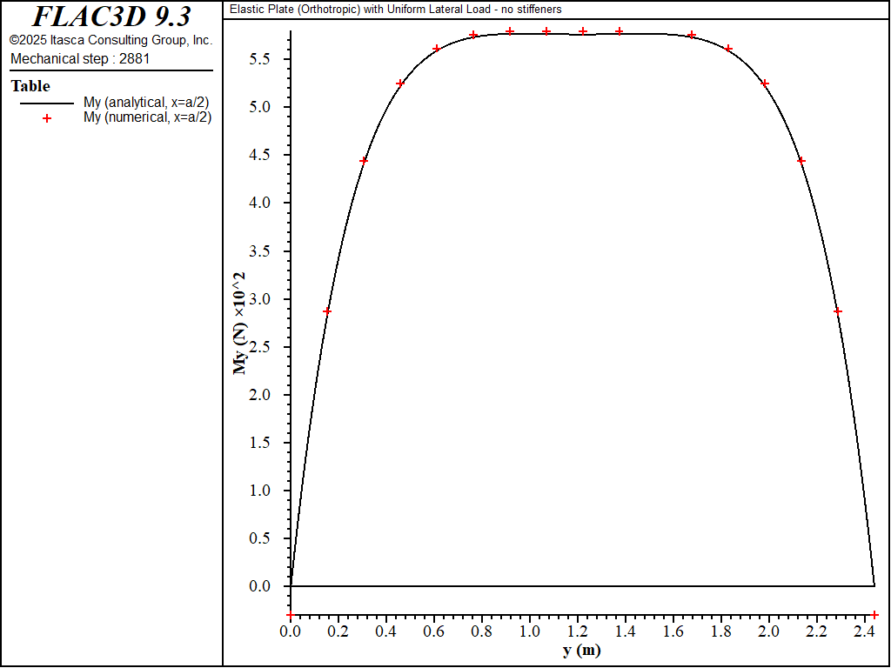Select the 'My (analytical, x=a/2)' legend label
This screenshot has height=668, width=891.
pyautogui.click(x=145, y=103)
